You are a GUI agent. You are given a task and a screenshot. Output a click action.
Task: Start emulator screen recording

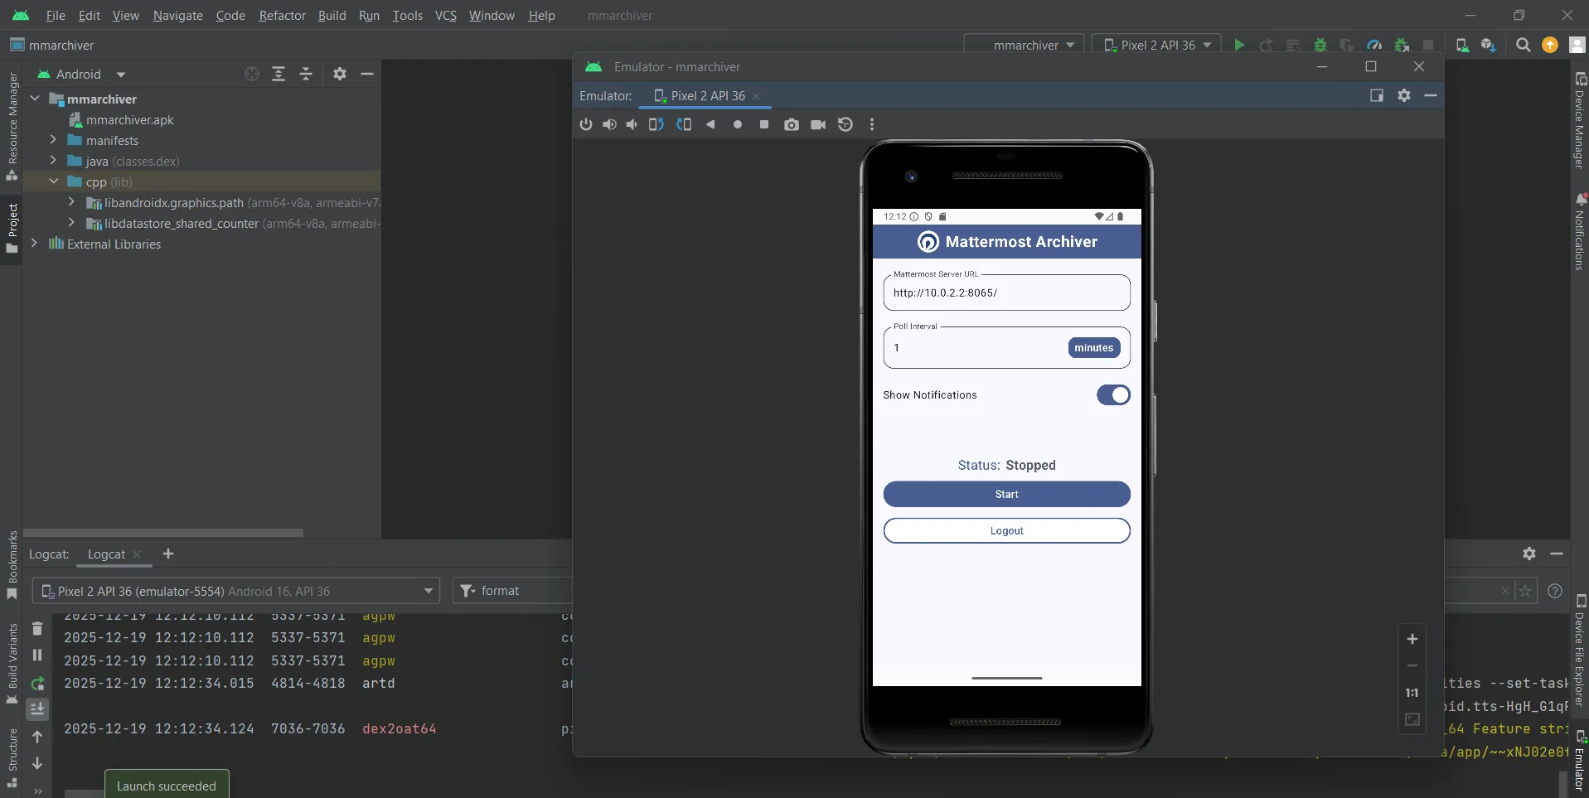pos(818,124)
